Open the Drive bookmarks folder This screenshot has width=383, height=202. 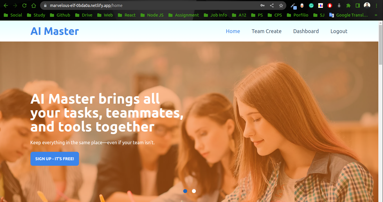(84, 15)
